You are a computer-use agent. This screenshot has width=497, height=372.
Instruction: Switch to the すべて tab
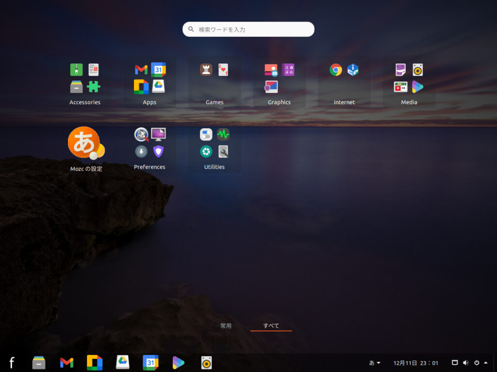click(270, 325)
